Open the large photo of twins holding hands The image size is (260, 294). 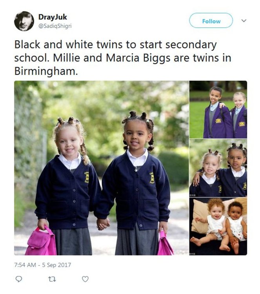(x=102, y=168)
